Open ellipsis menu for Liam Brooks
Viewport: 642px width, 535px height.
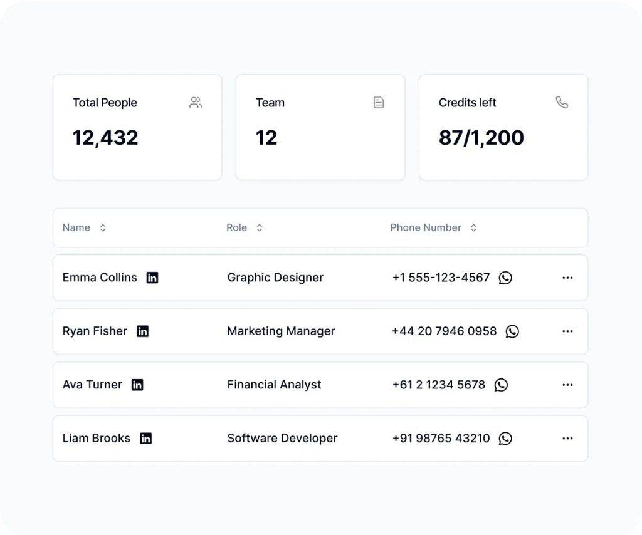[x=567, y=439]
